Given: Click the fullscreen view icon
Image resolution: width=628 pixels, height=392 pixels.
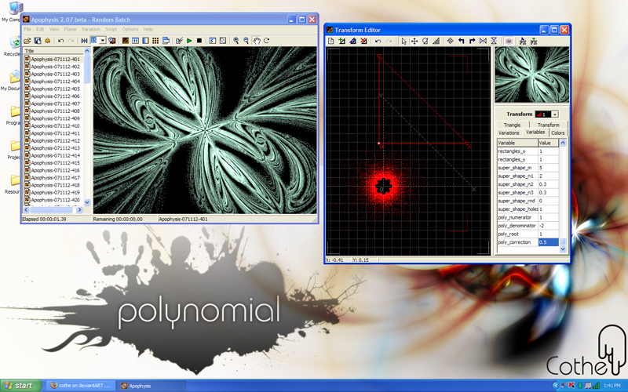Looking at the screenshot, I should point(223,41).
